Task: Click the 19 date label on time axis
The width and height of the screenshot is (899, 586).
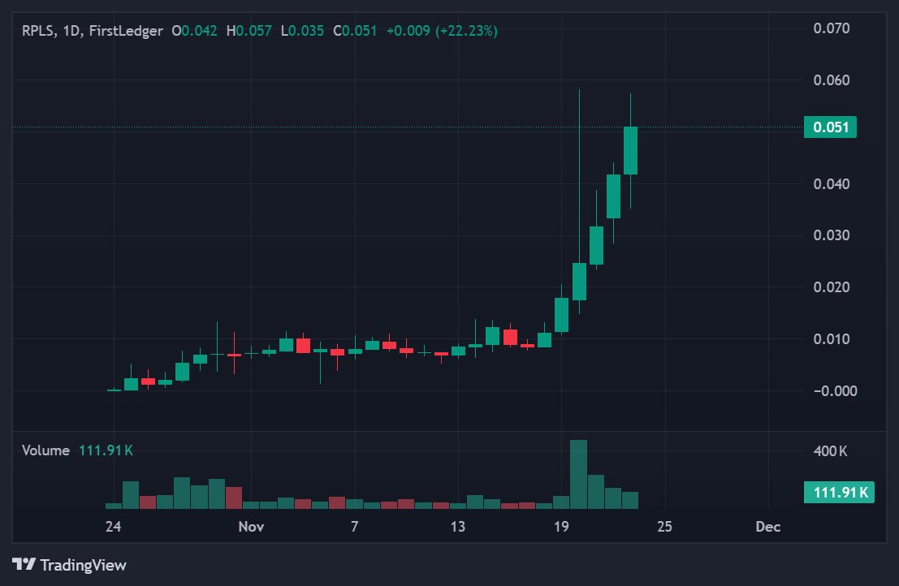Action: pyautogui.click(x=560, y=527)
